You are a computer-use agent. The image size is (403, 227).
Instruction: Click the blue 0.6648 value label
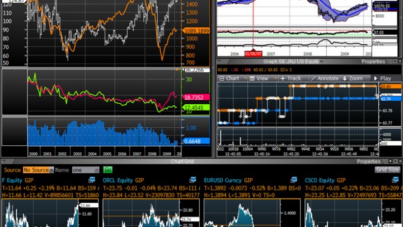click(x=196, y=141)
